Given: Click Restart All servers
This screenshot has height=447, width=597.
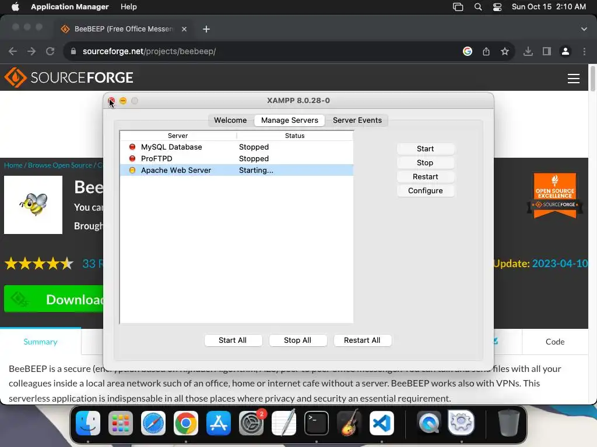Looking at the screenshot, I should click(362, 340).
